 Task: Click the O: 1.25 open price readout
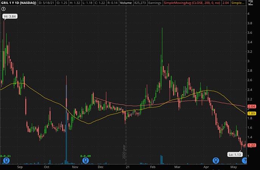[62, 3]
